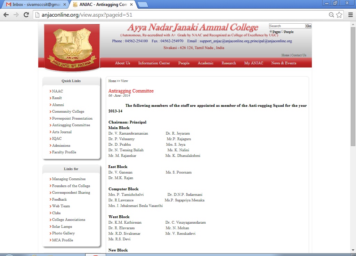Open the People navigation menu
356x256 pixels.
(184, 63)
